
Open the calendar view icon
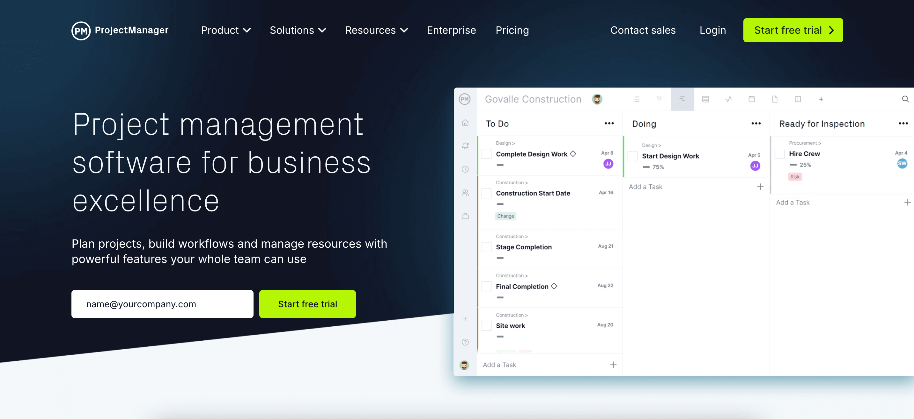[x=751, y=99]
